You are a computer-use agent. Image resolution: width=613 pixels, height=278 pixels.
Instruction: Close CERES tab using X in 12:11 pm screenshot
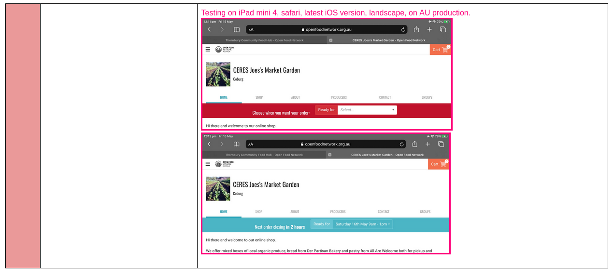point(331,40)
